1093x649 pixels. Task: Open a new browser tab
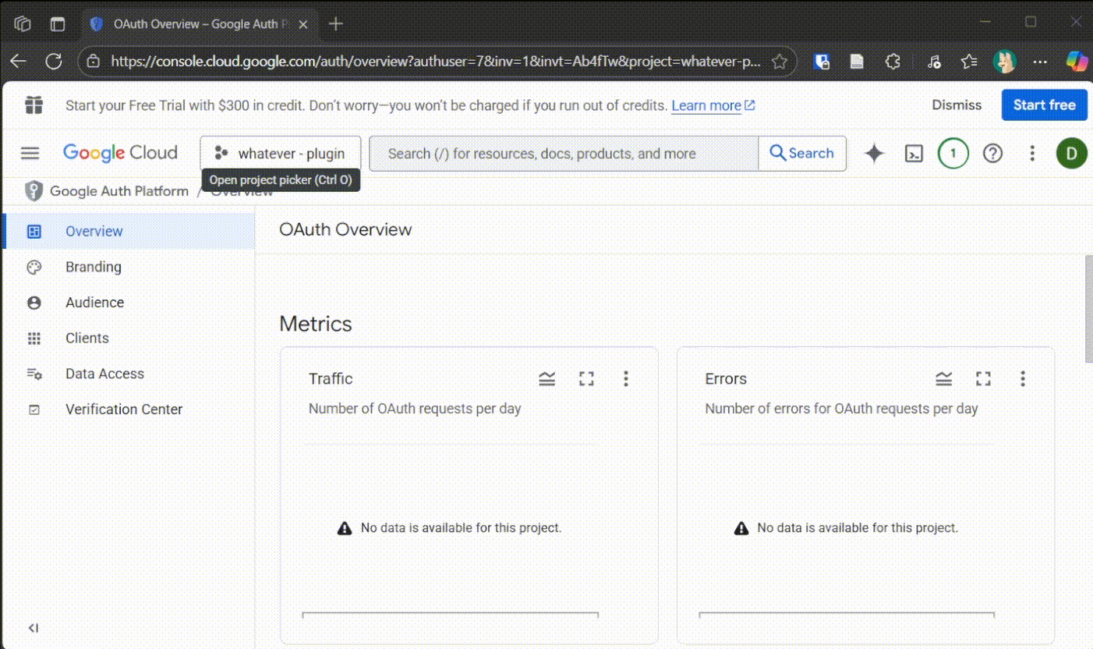click(336, 24)
